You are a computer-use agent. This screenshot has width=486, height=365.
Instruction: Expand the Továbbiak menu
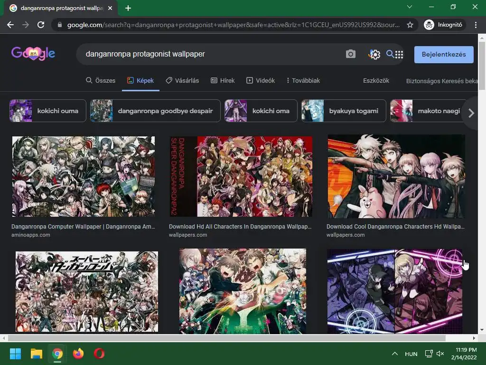point(303,80)
